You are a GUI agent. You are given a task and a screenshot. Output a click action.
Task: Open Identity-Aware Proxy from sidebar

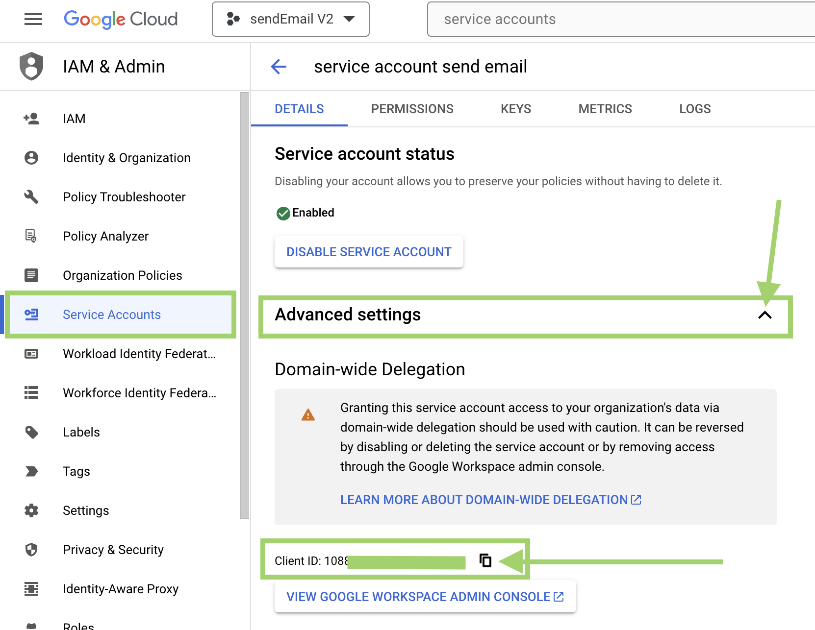click(121, 589)
